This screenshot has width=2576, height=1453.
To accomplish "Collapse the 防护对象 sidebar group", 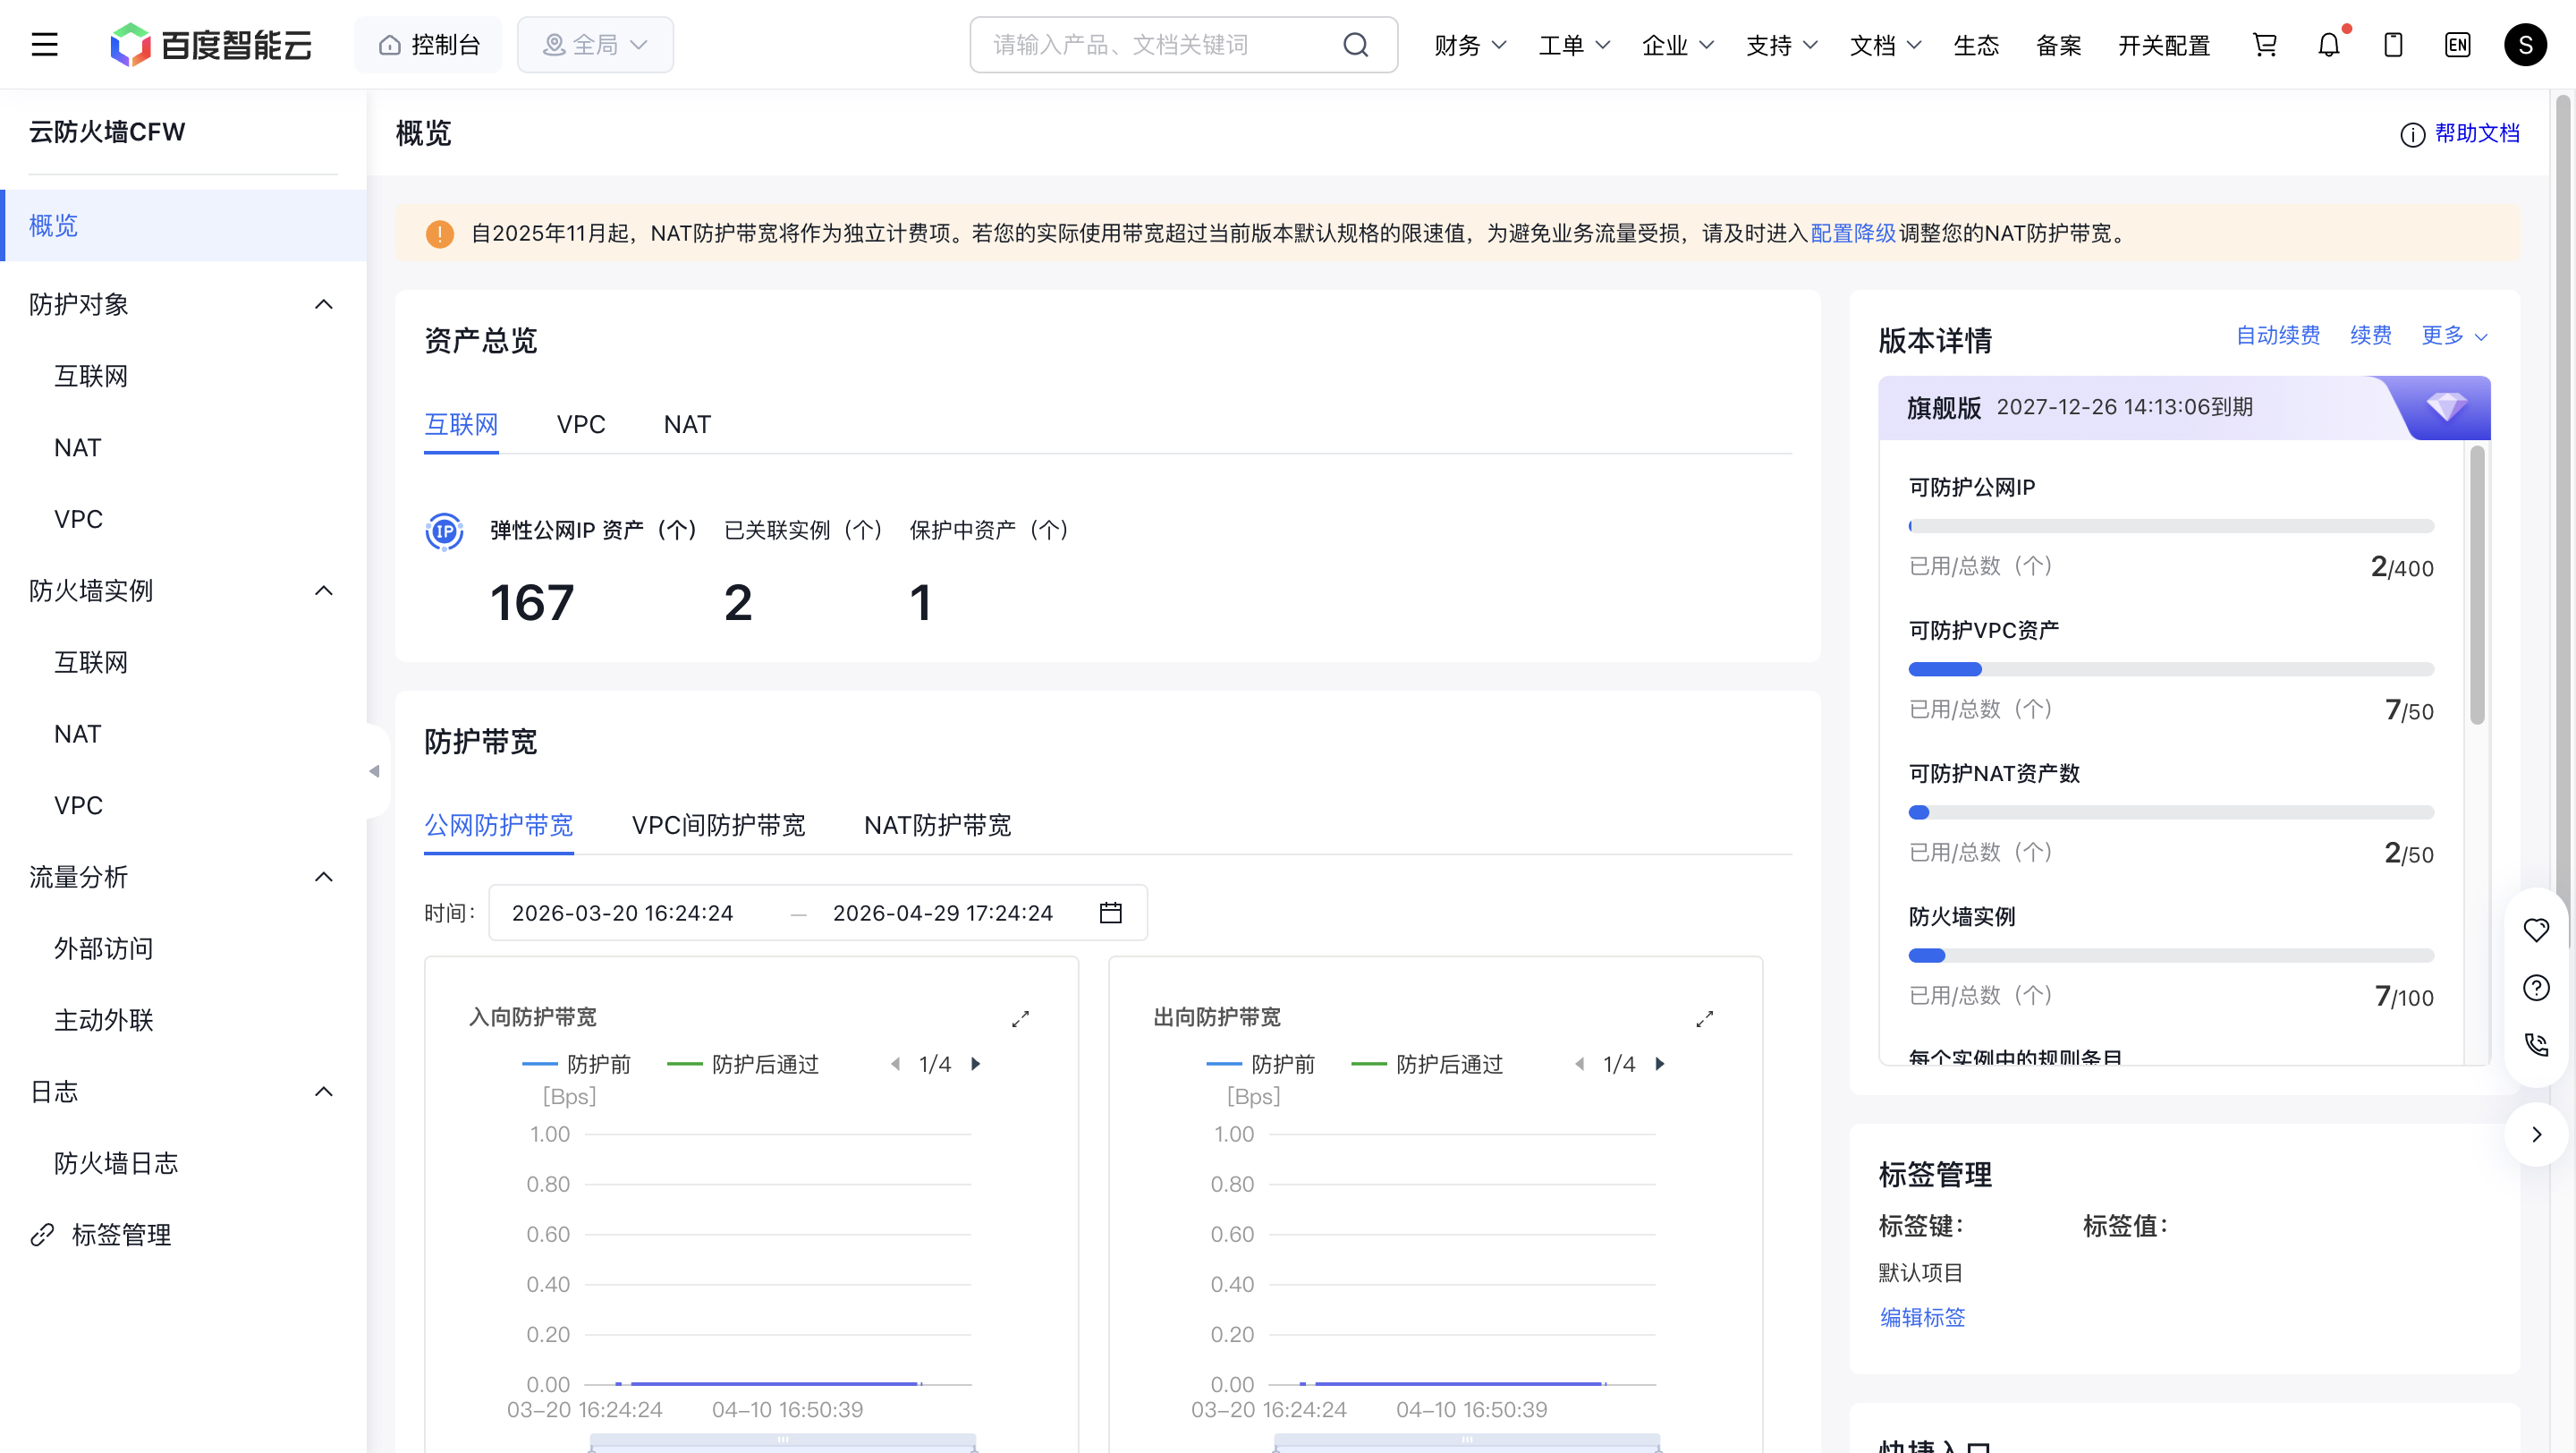I will coord(323,304).
